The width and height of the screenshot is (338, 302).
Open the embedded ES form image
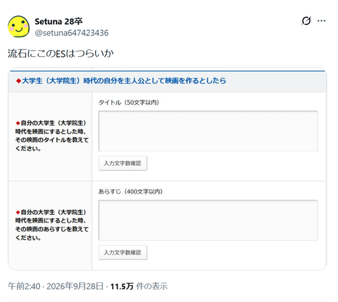(168, 169)
